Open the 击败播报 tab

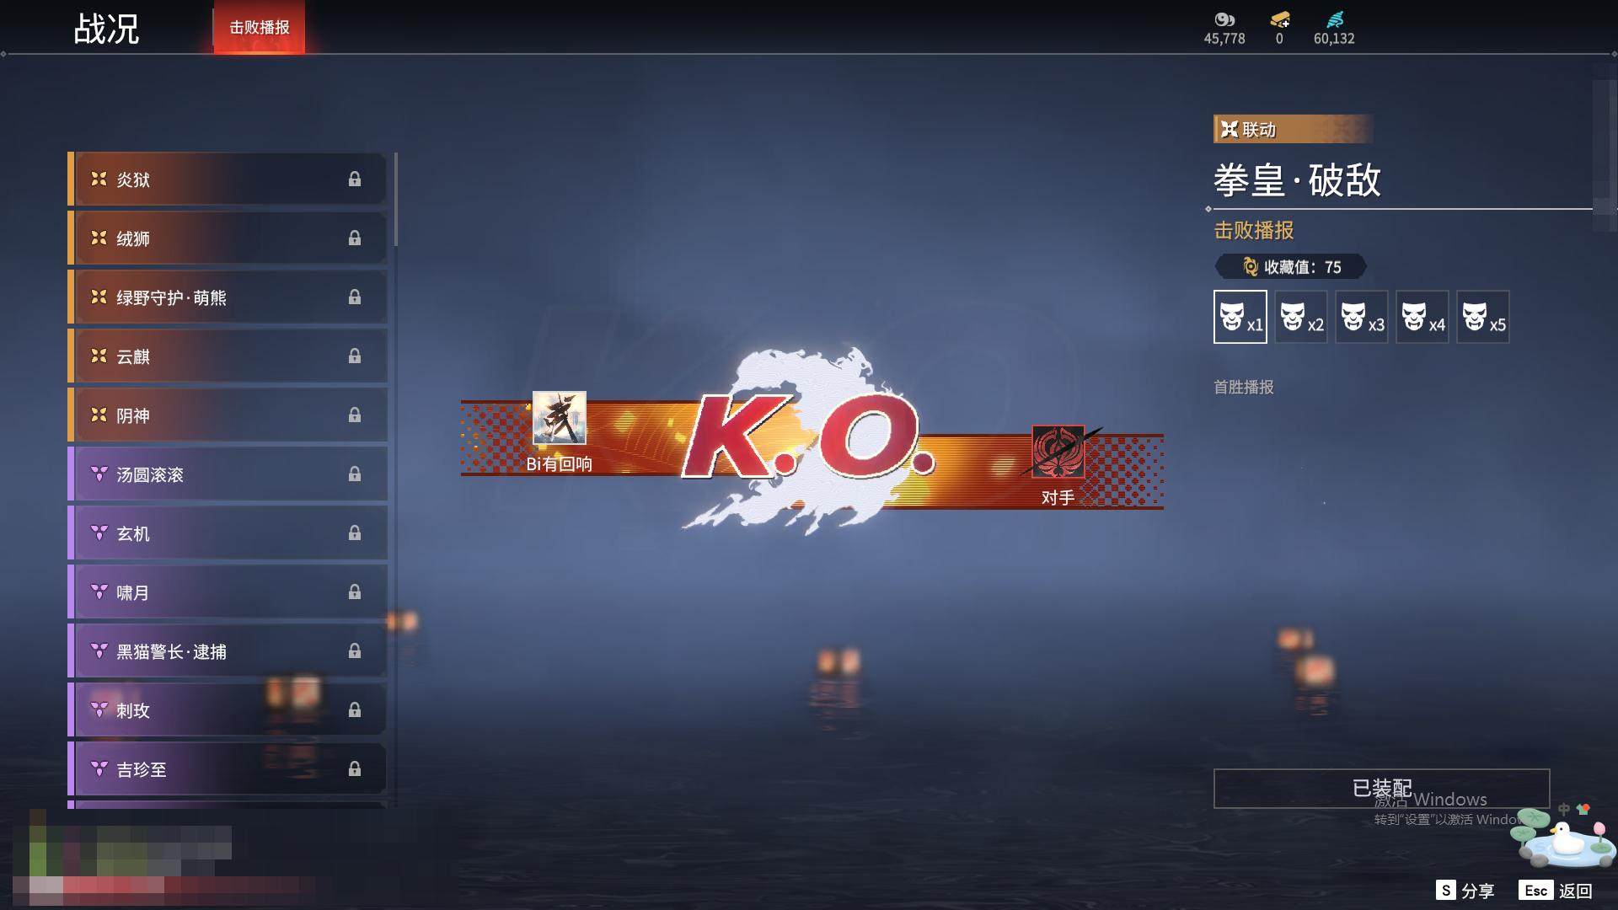(x=259, y=28)
